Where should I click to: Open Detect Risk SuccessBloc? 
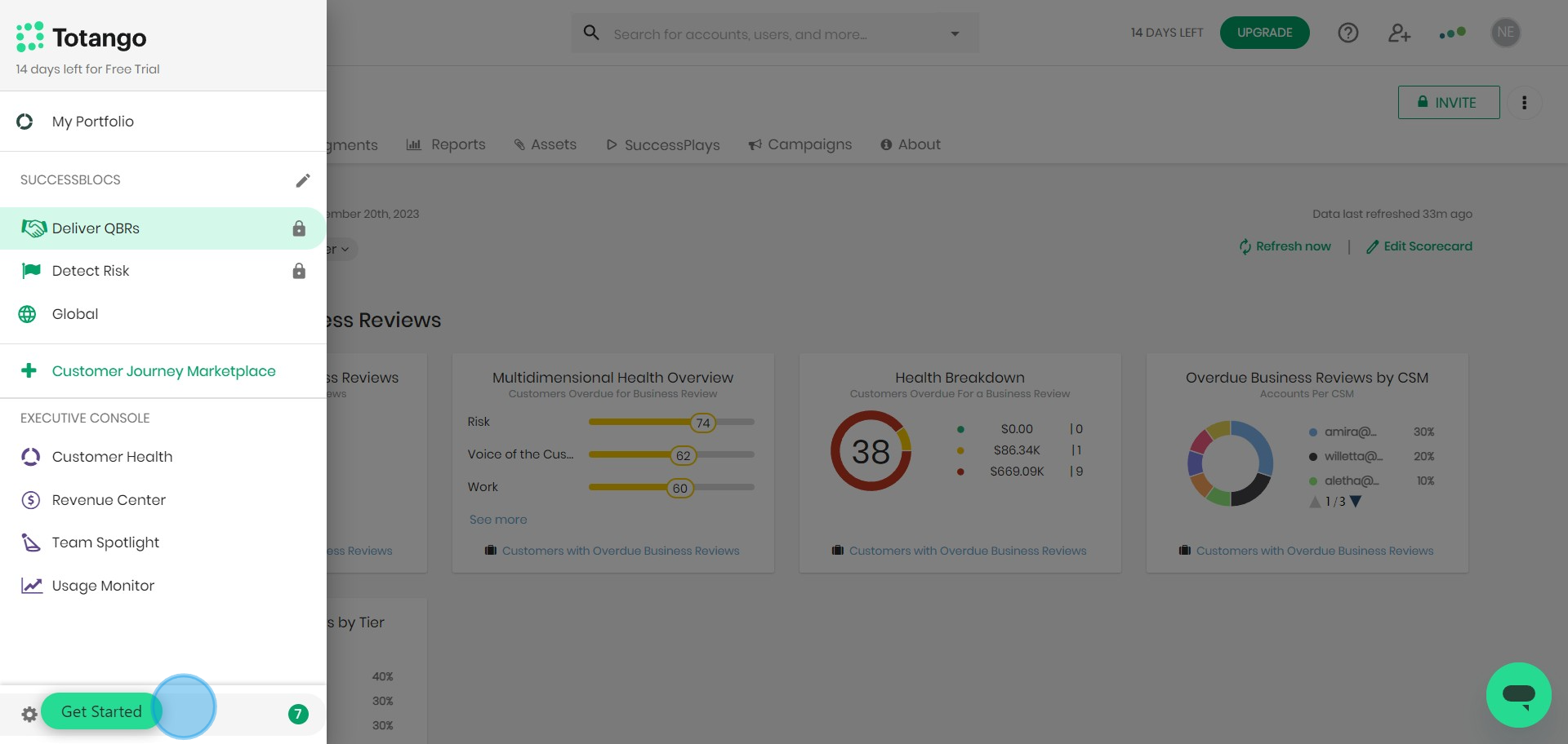pyautogui.click(x=163, y=271)
